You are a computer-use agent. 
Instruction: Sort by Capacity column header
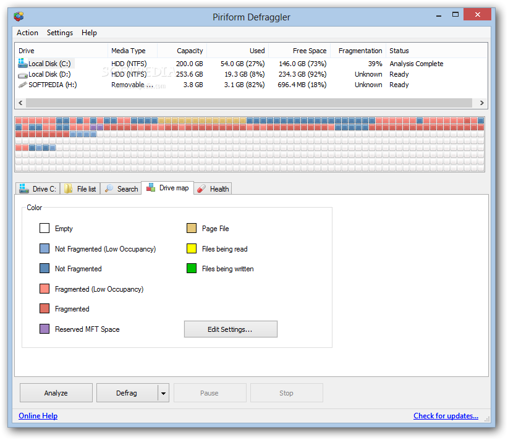coord(182,51)
